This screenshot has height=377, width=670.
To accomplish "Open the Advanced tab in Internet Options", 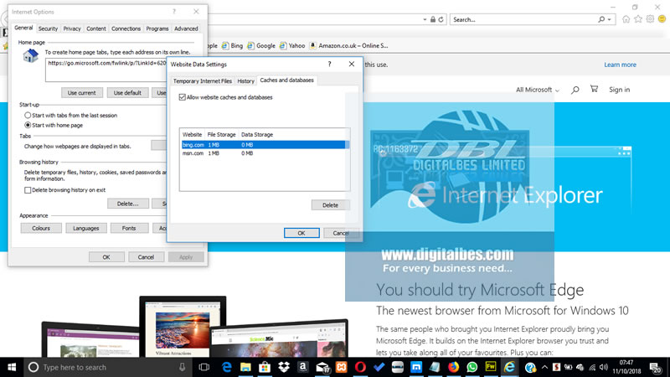I will (x=186, y=28).
